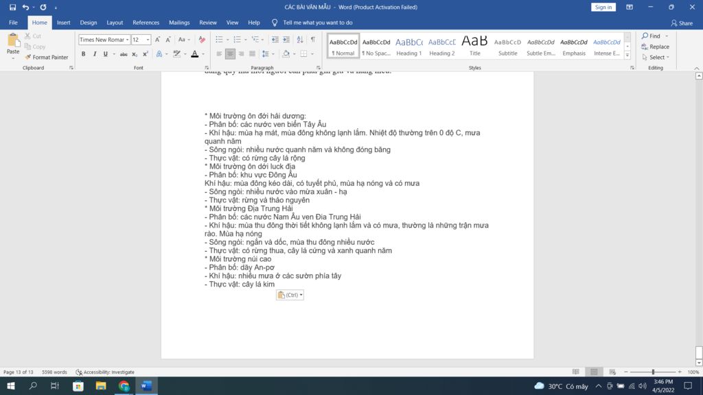Switch to the References tab
The width and height of the screenshot is (703, 395).
[146, 23]
